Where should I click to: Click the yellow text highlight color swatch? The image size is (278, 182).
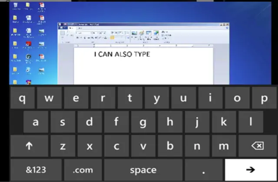[112, 38]
